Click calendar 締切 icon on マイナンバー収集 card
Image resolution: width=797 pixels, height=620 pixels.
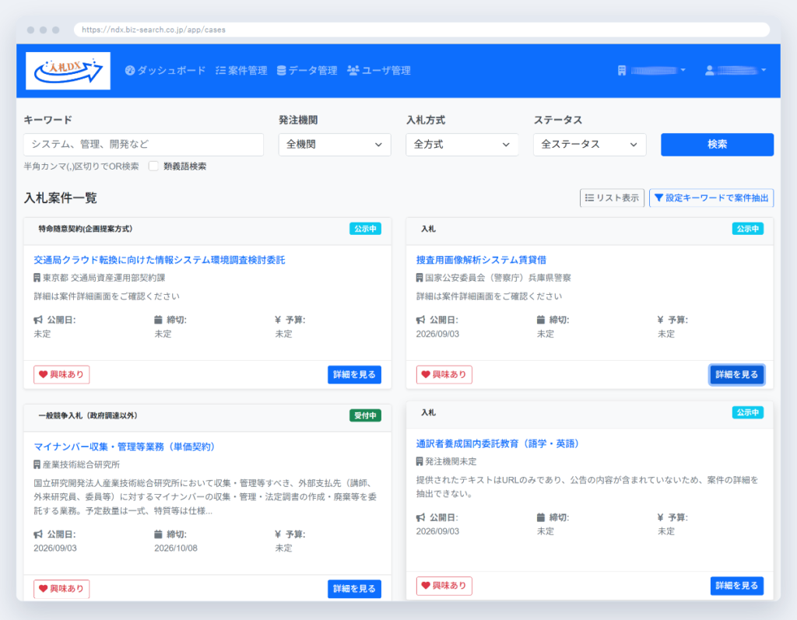pyautogui.click(x=158, y=534)
